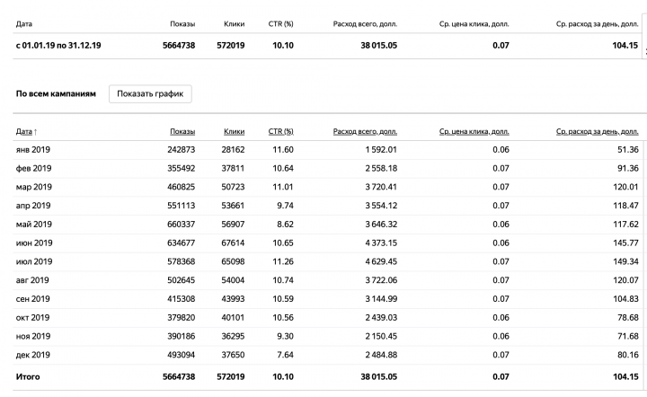Screen dimensions: 647x397
Task: Sort by Показы column header
Action: click(182, 131)
